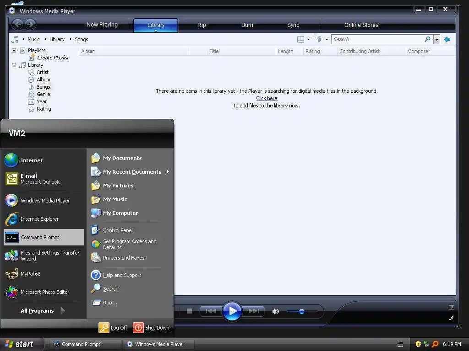Sort by the Length column header
The width and height of the screenshot is (469, 351).
point(289,51)
